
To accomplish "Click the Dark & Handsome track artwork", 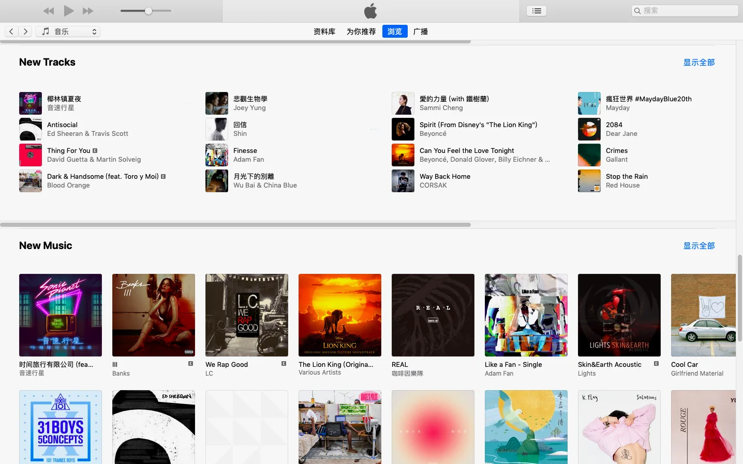I will click(x=31, y=181).
